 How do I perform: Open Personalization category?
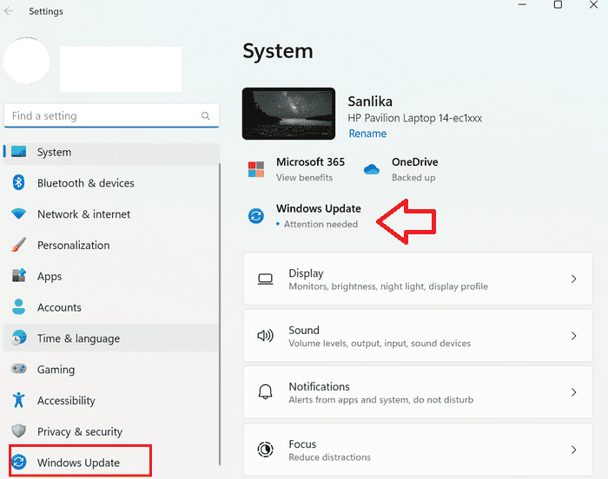(x=74, y=245)
